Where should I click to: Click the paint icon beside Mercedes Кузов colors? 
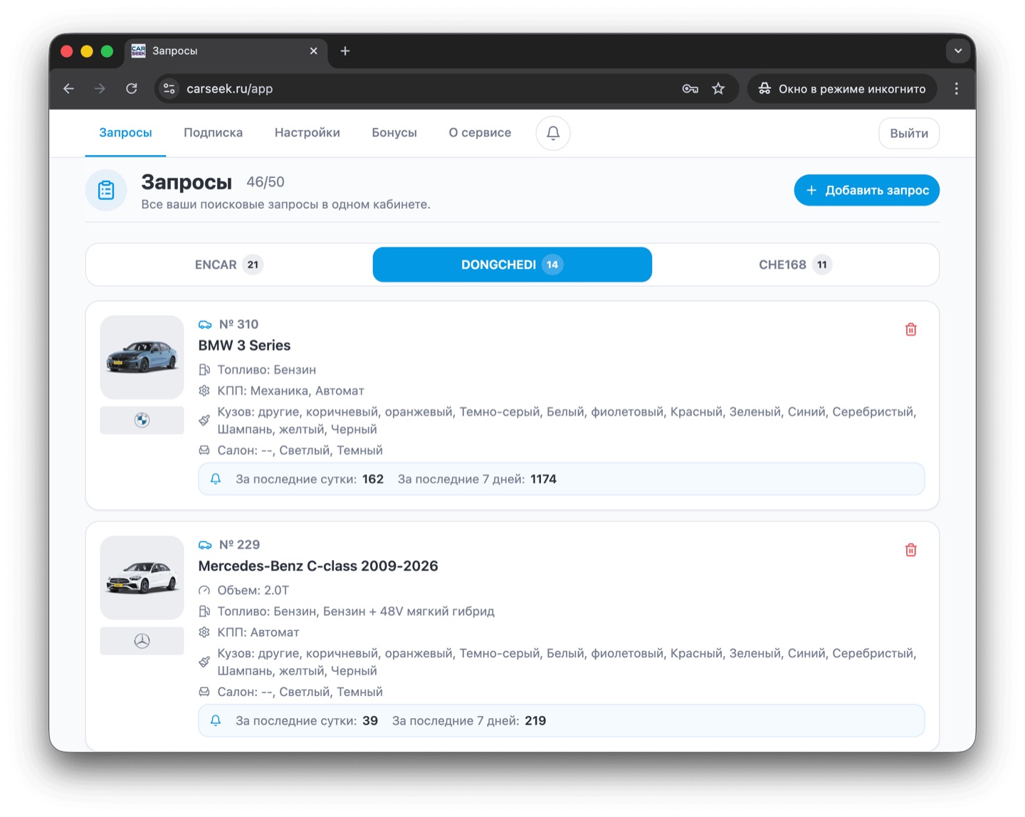204,662
